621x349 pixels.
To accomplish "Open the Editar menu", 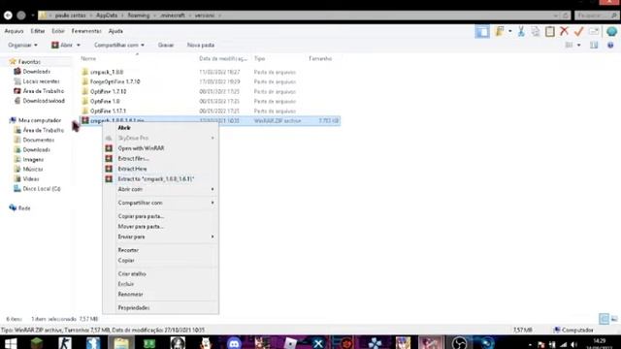I will click(x=38, y=31).
